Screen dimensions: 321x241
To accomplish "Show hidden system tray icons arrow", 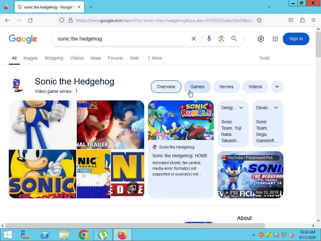I will (x=254, y=235).
